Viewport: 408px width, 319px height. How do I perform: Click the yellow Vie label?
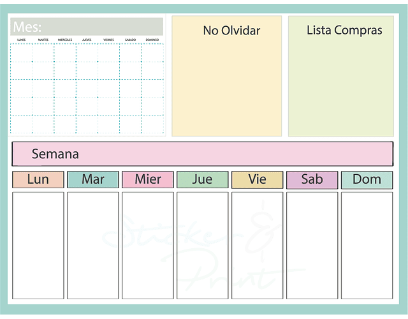(257, 179)
